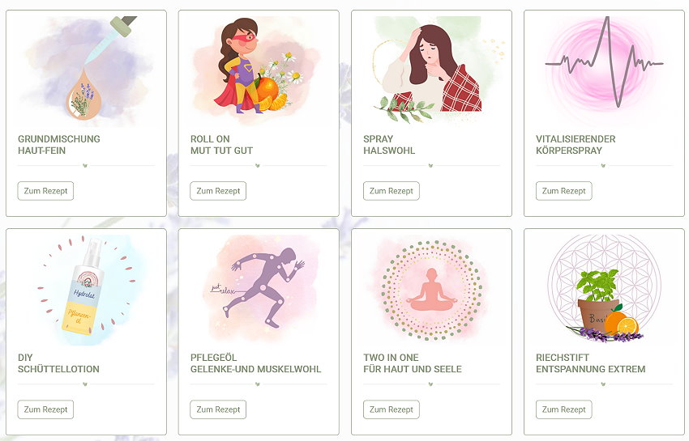Click Zum Rezept under Pflegeöl Gelenke-und Muskelwohl
This screenshot has height=441, width=689.
click(x=218, y=409)
